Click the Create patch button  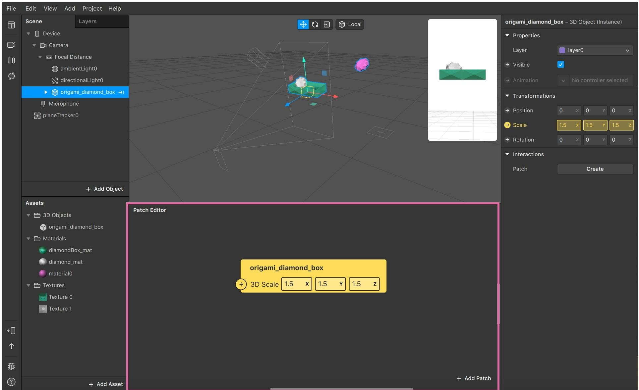(x=595, y=169)
